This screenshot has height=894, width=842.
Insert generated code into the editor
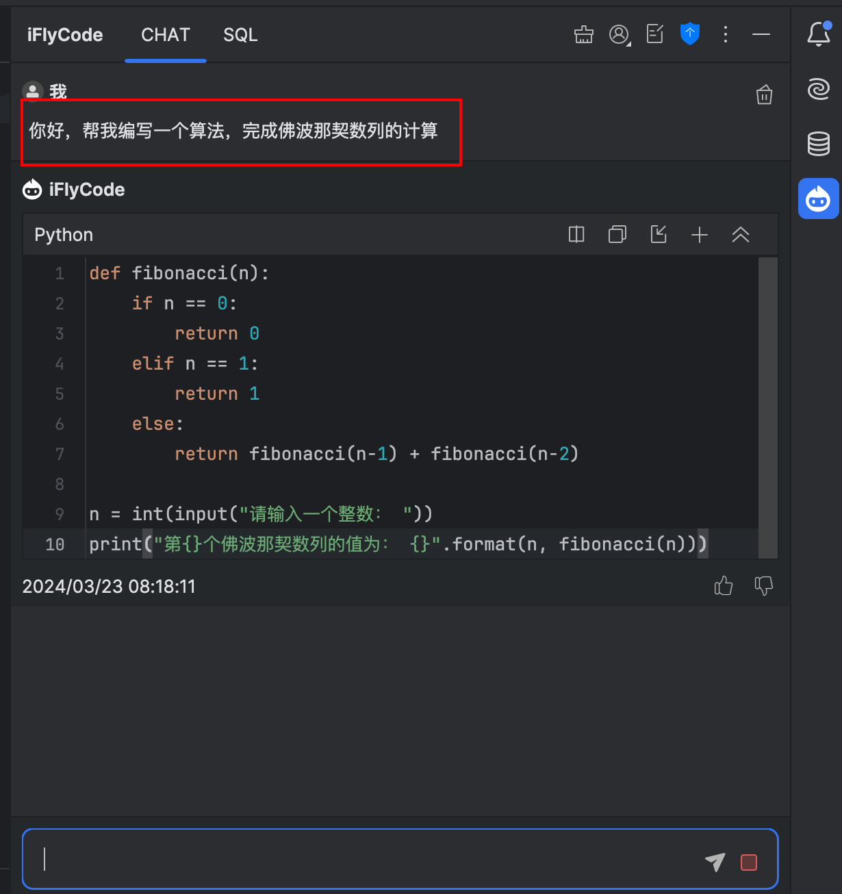point(658,234)
